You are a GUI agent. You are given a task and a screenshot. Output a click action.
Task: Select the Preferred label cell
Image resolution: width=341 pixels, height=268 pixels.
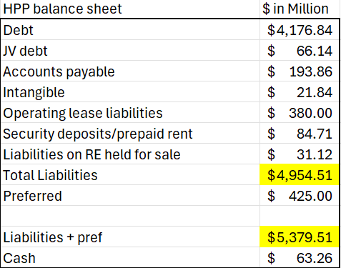[130, 195]
